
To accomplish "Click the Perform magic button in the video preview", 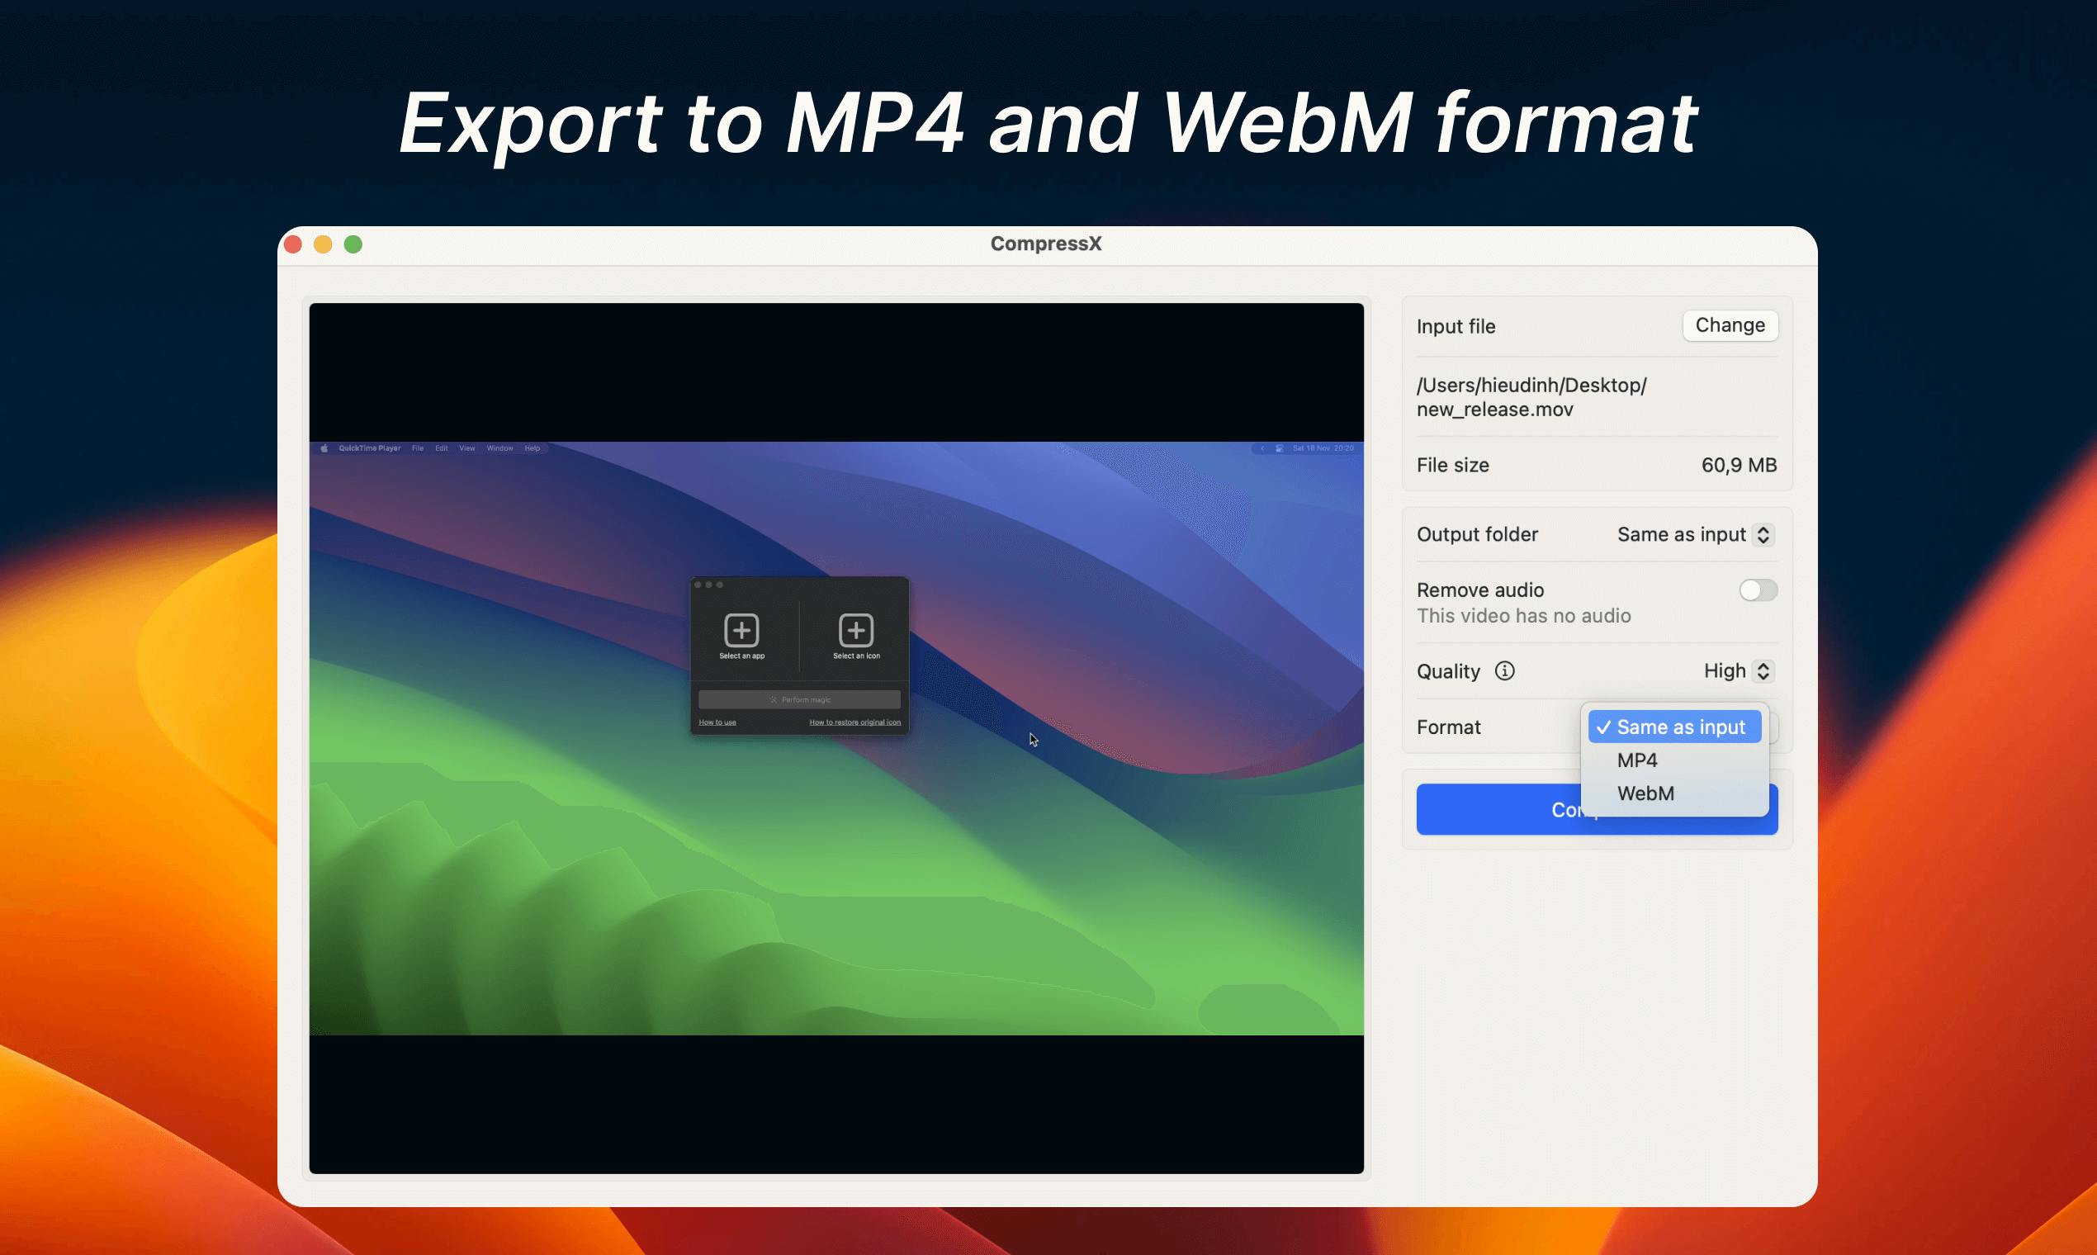I will click(x=799, y=699).
